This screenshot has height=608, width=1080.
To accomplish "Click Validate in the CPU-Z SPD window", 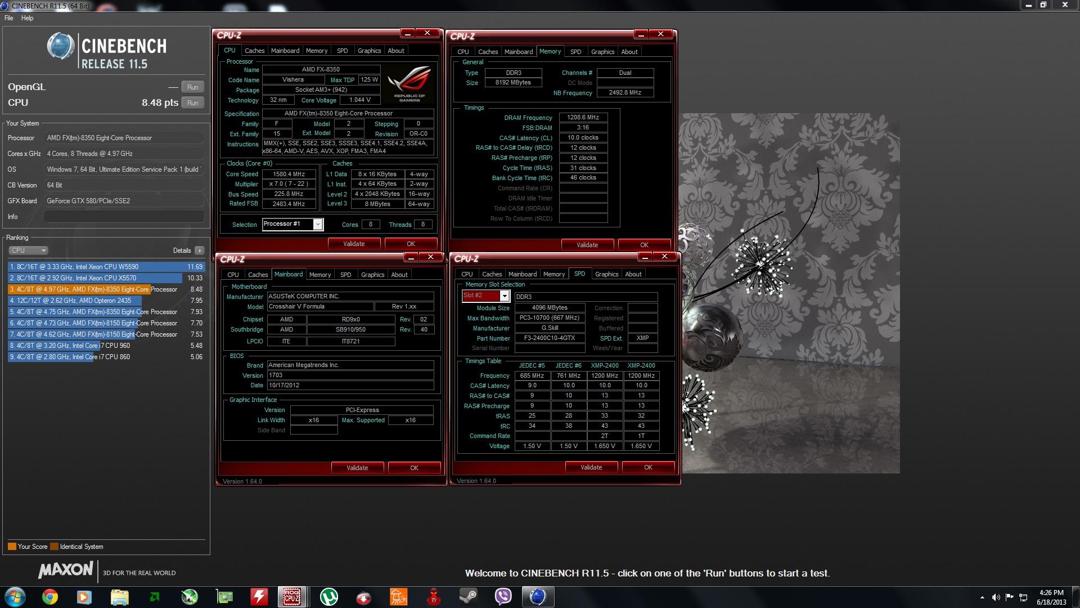I will point(591,467).
